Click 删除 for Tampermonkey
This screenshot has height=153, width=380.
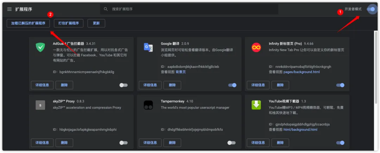pyautogui.click(x=172, y=143)
